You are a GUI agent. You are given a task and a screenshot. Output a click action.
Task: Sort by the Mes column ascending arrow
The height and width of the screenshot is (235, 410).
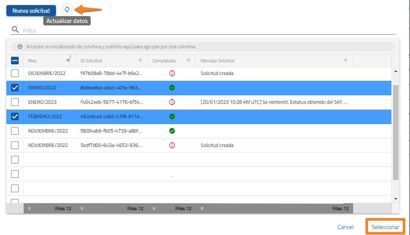tap(68, 61)
